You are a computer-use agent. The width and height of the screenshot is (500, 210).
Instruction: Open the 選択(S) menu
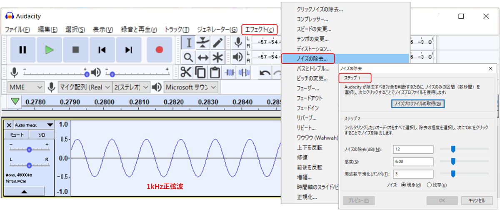75,30
